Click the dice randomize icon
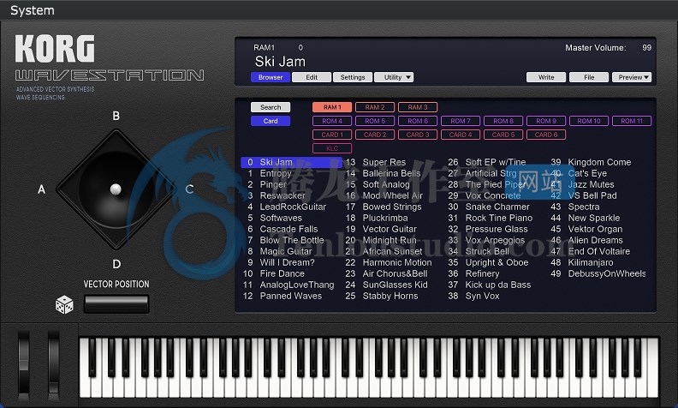 [x=64, y=304]
